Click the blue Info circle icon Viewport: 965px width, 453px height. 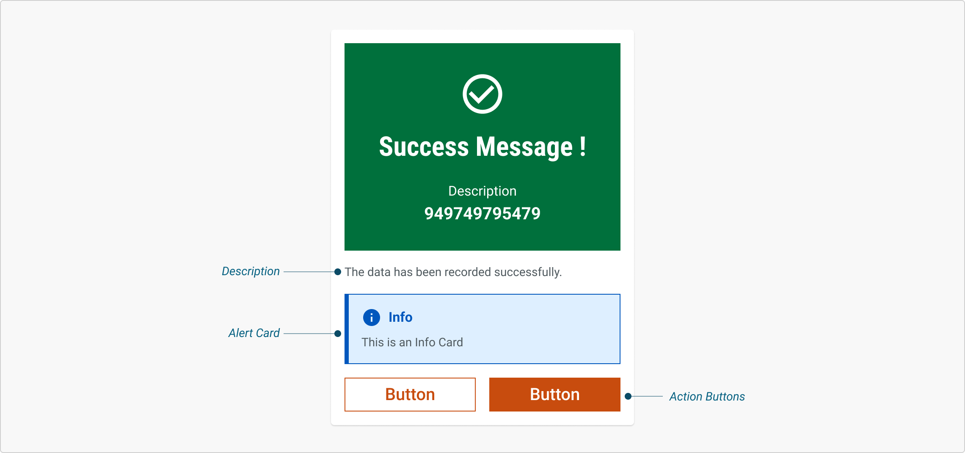click(x=371, y=317)
